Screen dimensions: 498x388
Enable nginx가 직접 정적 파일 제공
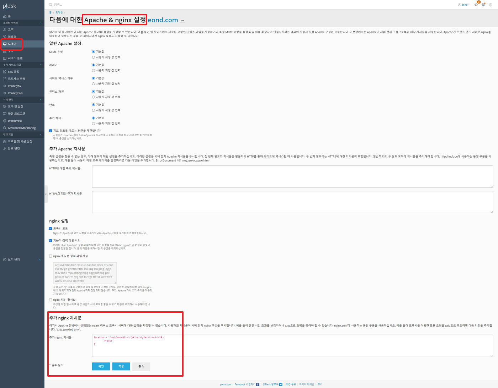51,256
